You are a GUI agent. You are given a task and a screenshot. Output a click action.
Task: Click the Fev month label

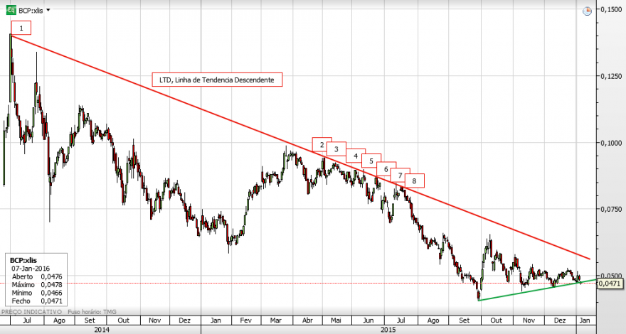pyautogui.click(x=246, y=320)
